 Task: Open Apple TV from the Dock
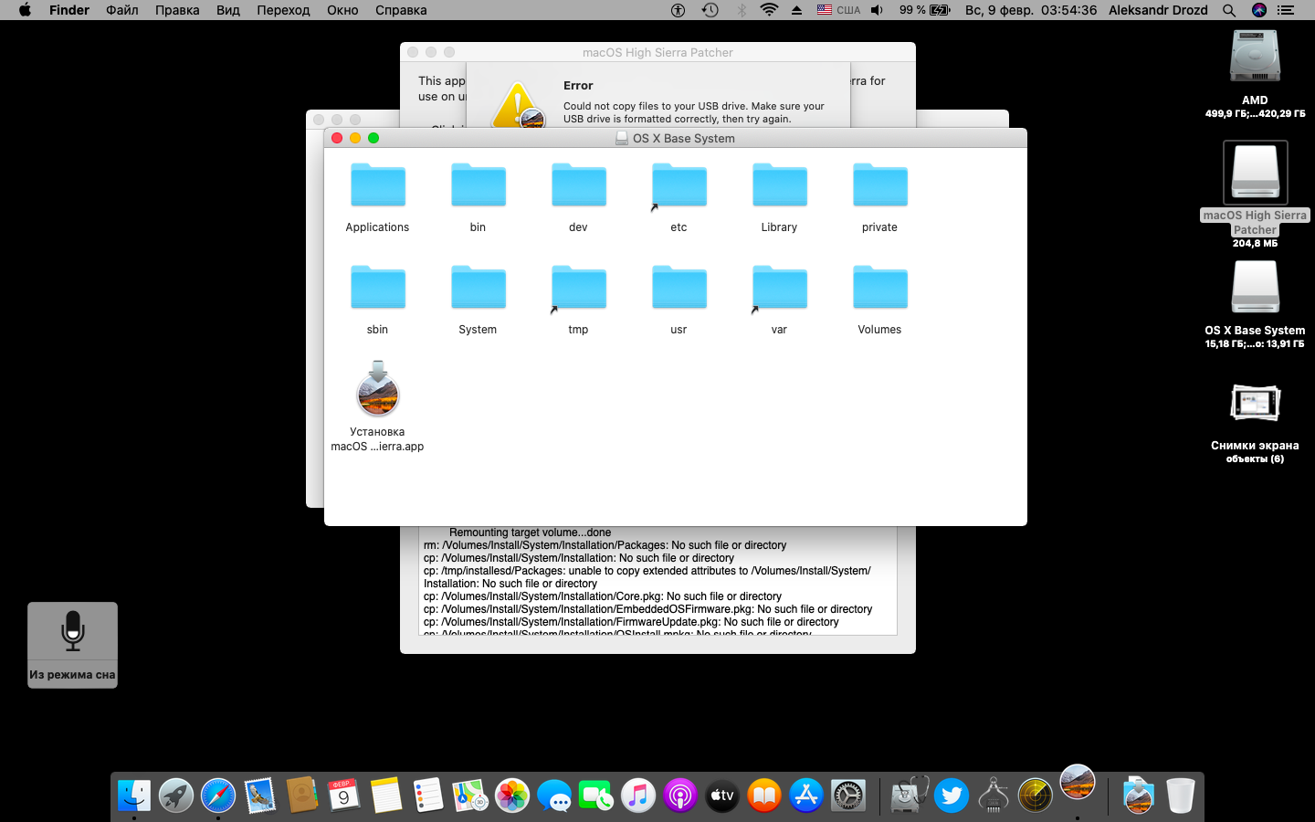pyautogui.click(x=722, y=796)
